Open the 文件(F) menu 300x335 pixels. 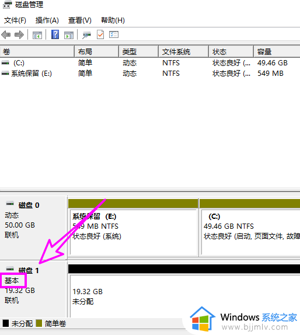(x=15, y=20)
